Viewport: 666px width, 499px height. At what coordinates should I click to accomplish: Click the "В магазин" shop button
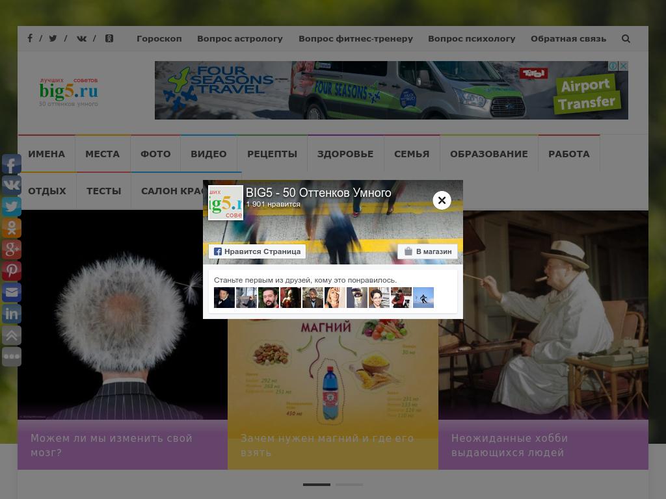[x=427, y=251]
